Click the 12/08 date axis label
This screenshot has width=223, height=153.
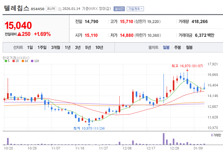pos(127,148)
